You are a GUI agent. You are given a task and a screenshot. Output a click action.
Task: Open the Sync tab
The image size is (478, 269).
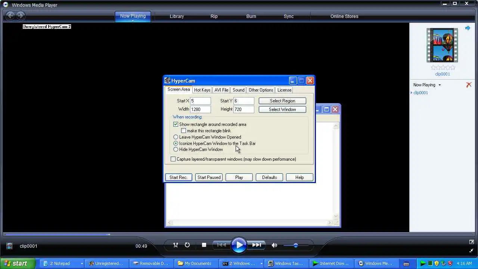pos(289,16)
